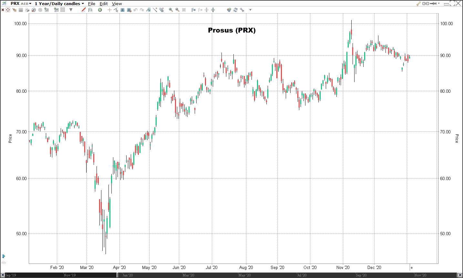Click the price level bars icon
Image resolution: width=463 pixels, height=278 pixels.
pyautogui.click(x=148, y=10)
